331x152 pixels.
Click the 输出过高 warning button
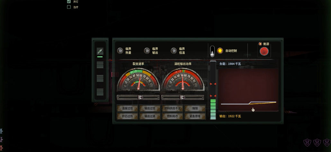click(x=150, y=116)
